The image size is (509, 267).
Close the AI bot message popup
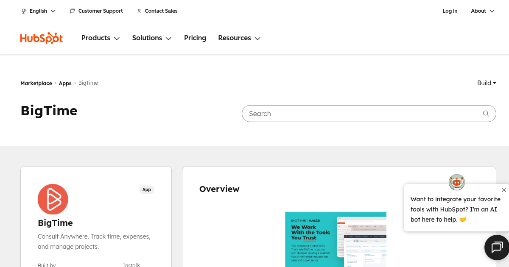pos(504,190)
